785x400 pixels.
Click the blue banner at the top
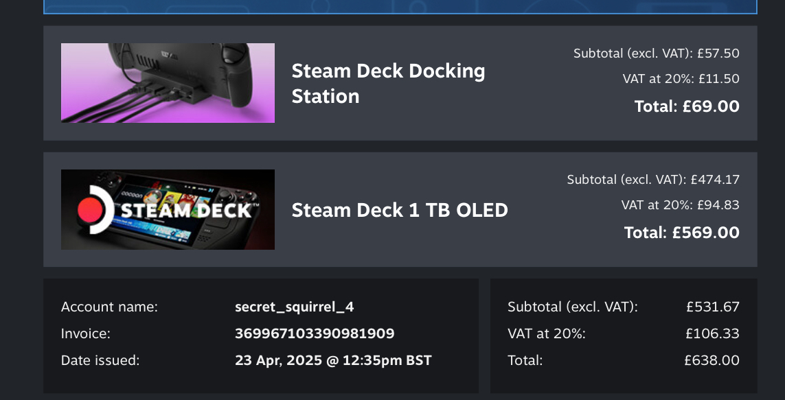(x=400, y=6)
